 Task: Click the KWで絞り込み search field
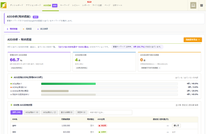[x=110, y=112]
